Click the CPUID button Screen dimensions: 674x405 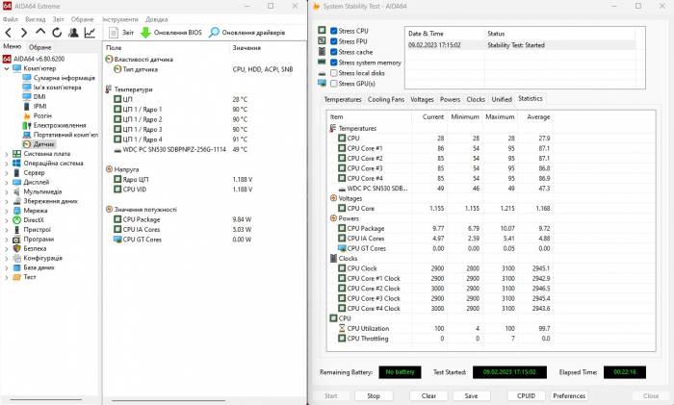pos(526,395)
